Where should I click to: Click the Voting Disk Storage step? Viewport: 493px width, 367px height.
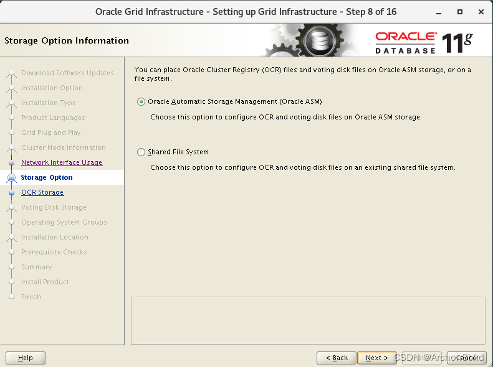[54, 207]
